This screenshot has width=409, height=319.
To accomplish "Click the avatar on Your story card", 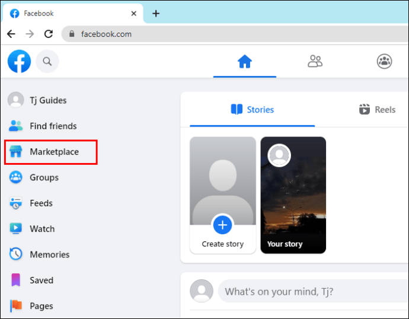I will pyautogui.click(x=279, y=155).
